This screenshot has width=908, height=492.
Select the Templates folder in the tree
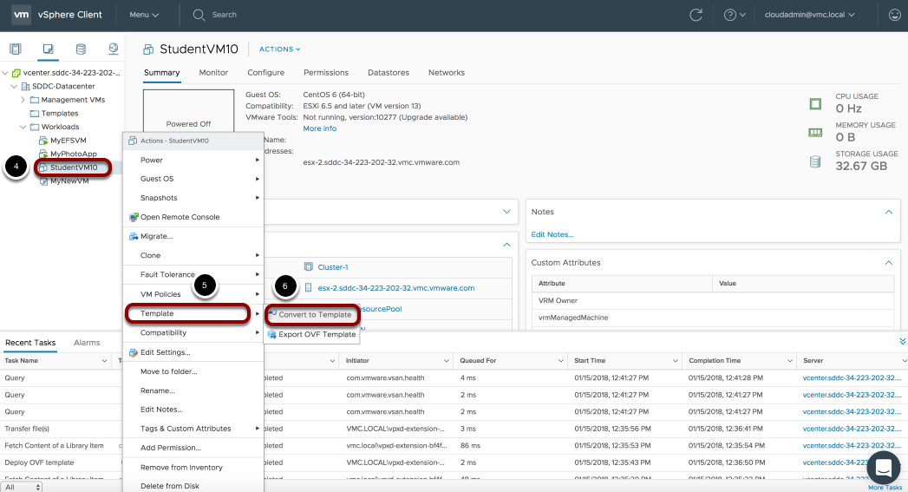click(x=60, y=114)
